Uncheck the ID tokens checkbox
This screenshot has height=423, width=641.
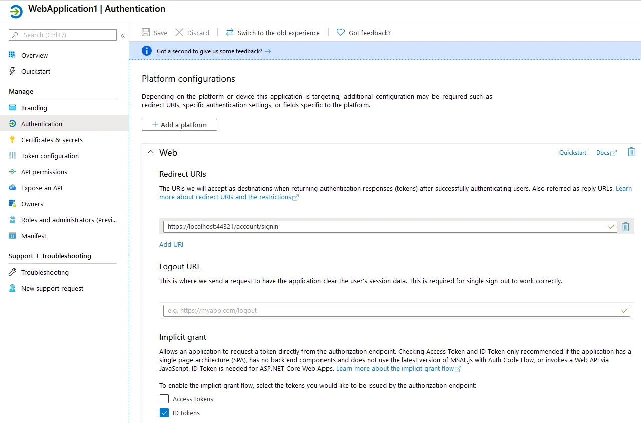164,413
